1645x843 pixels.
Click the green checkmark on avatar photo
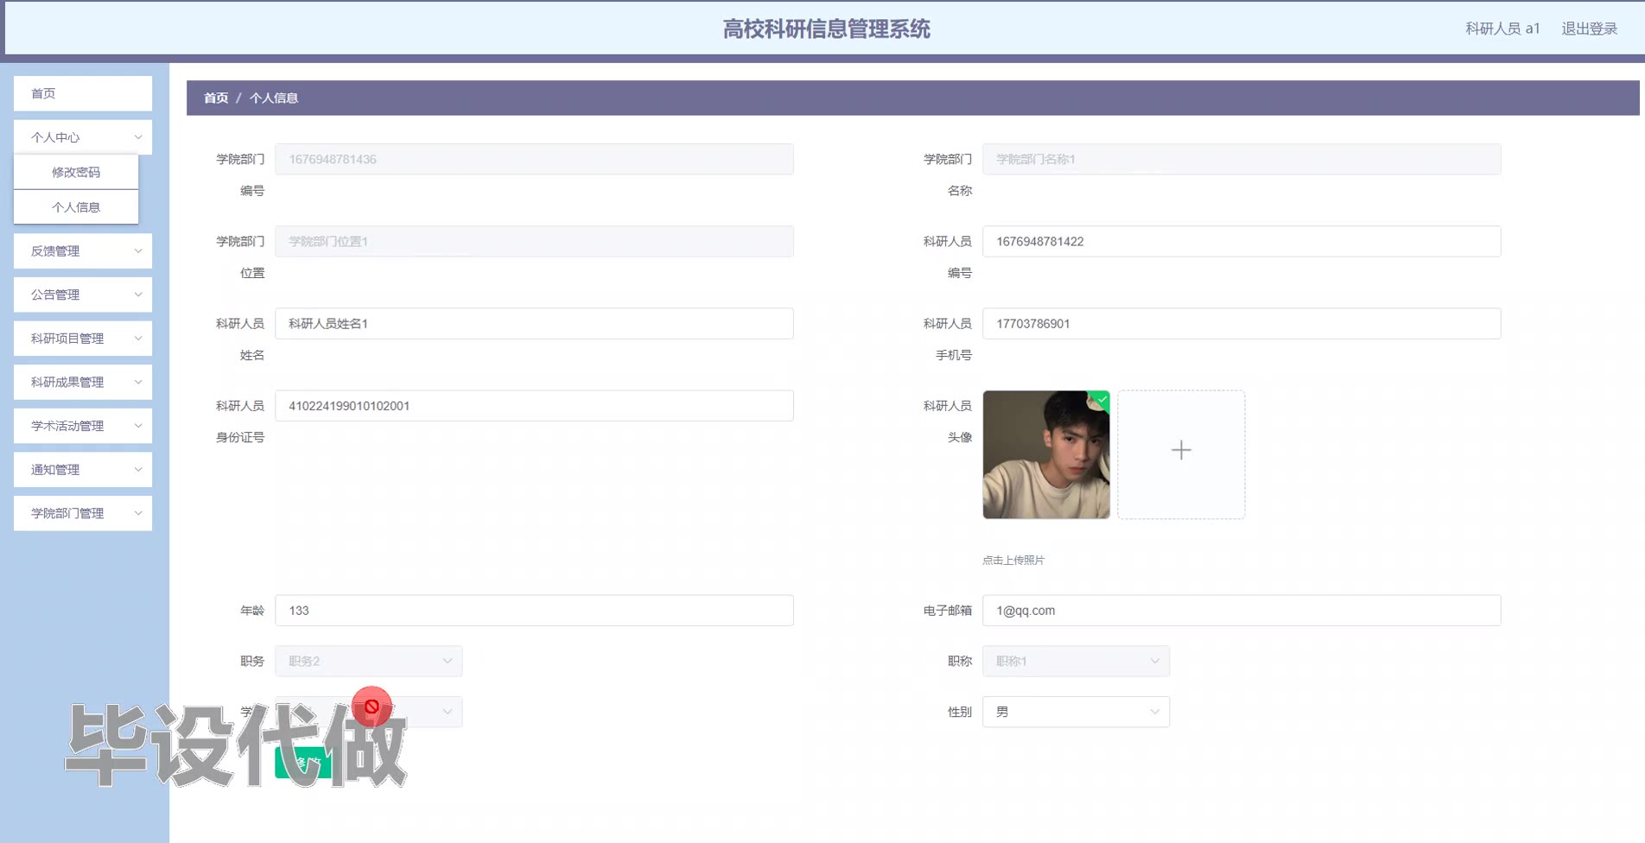(x=1102, y=399)
